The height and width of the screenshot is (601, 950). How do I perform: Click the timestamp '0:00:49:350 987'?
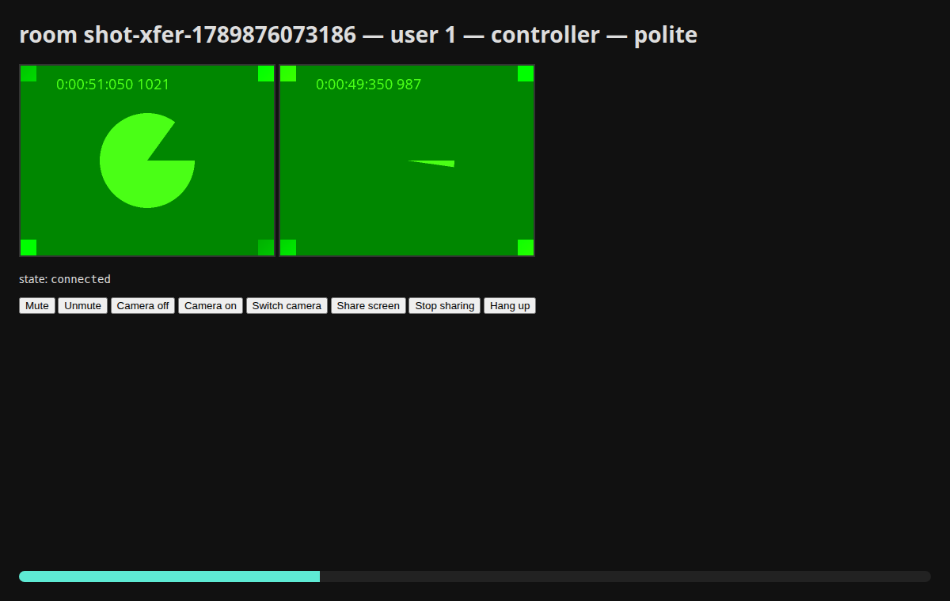click(369, 85)
